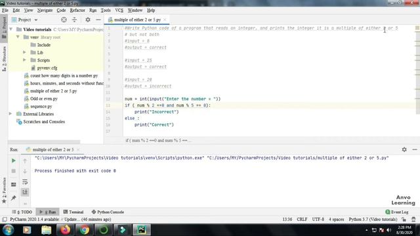Close the Run tab multiple of either 2 or 5

point(78,149)
